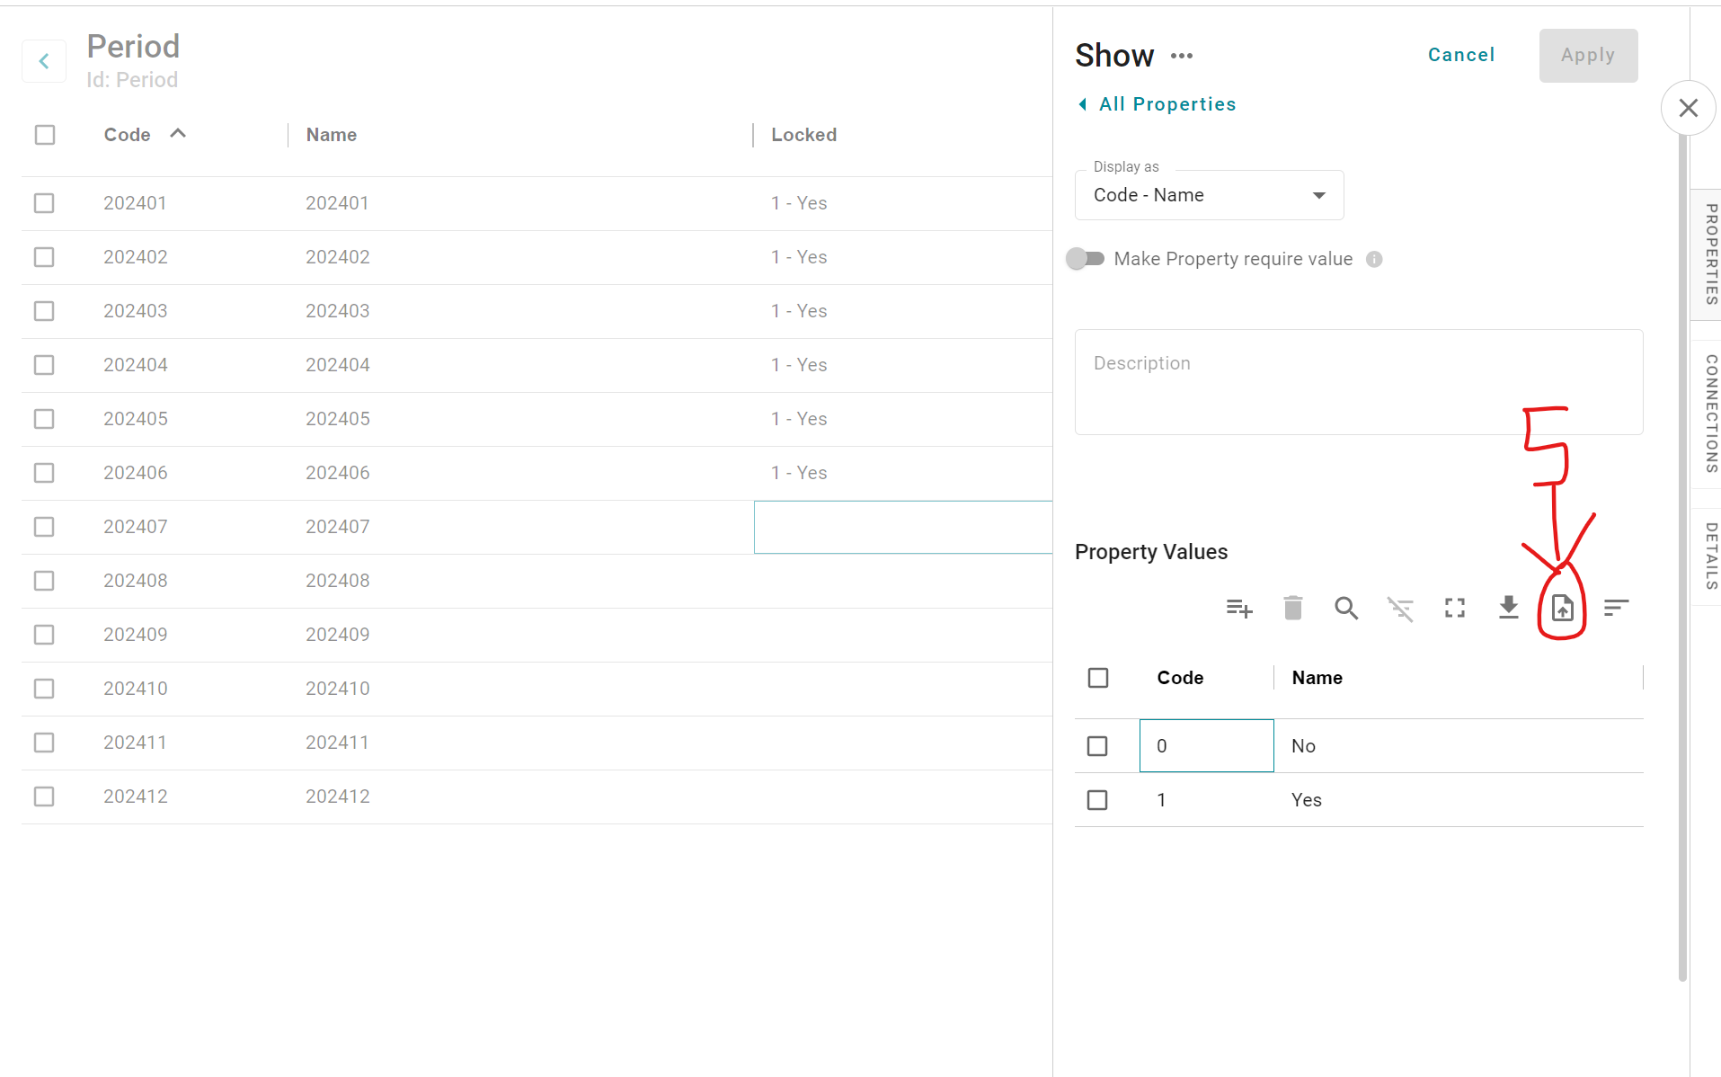Expand Property Values grid to fullscreen

click(1454, 609)
